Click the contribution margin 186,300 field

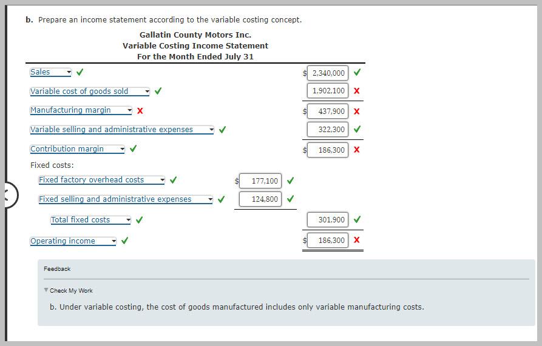328,150
